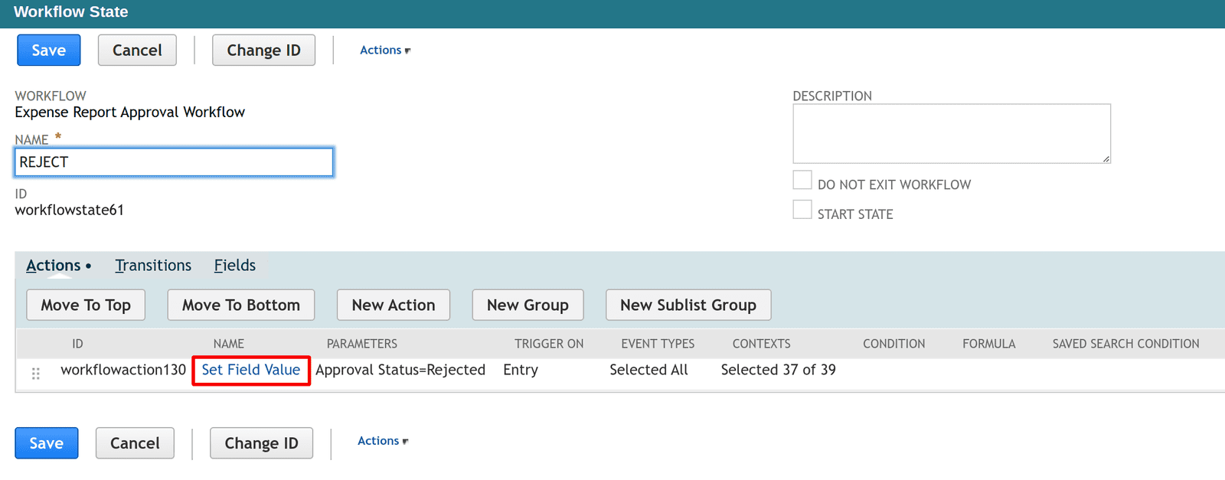The width and height of the screenshot is (1225, 480).
Task: Click the NAME column header in actions table
Action: [x=229, y=344]
